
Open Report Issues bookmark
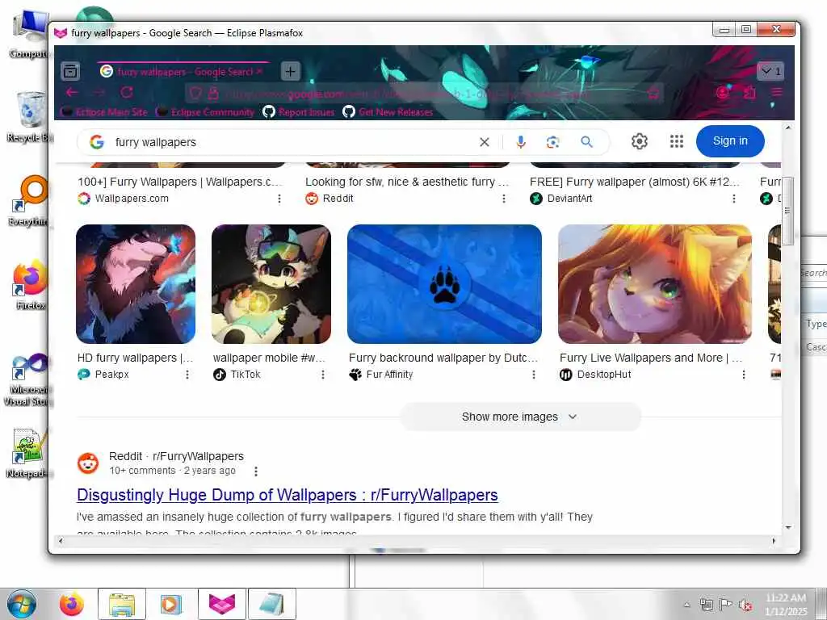click(299, 111)
